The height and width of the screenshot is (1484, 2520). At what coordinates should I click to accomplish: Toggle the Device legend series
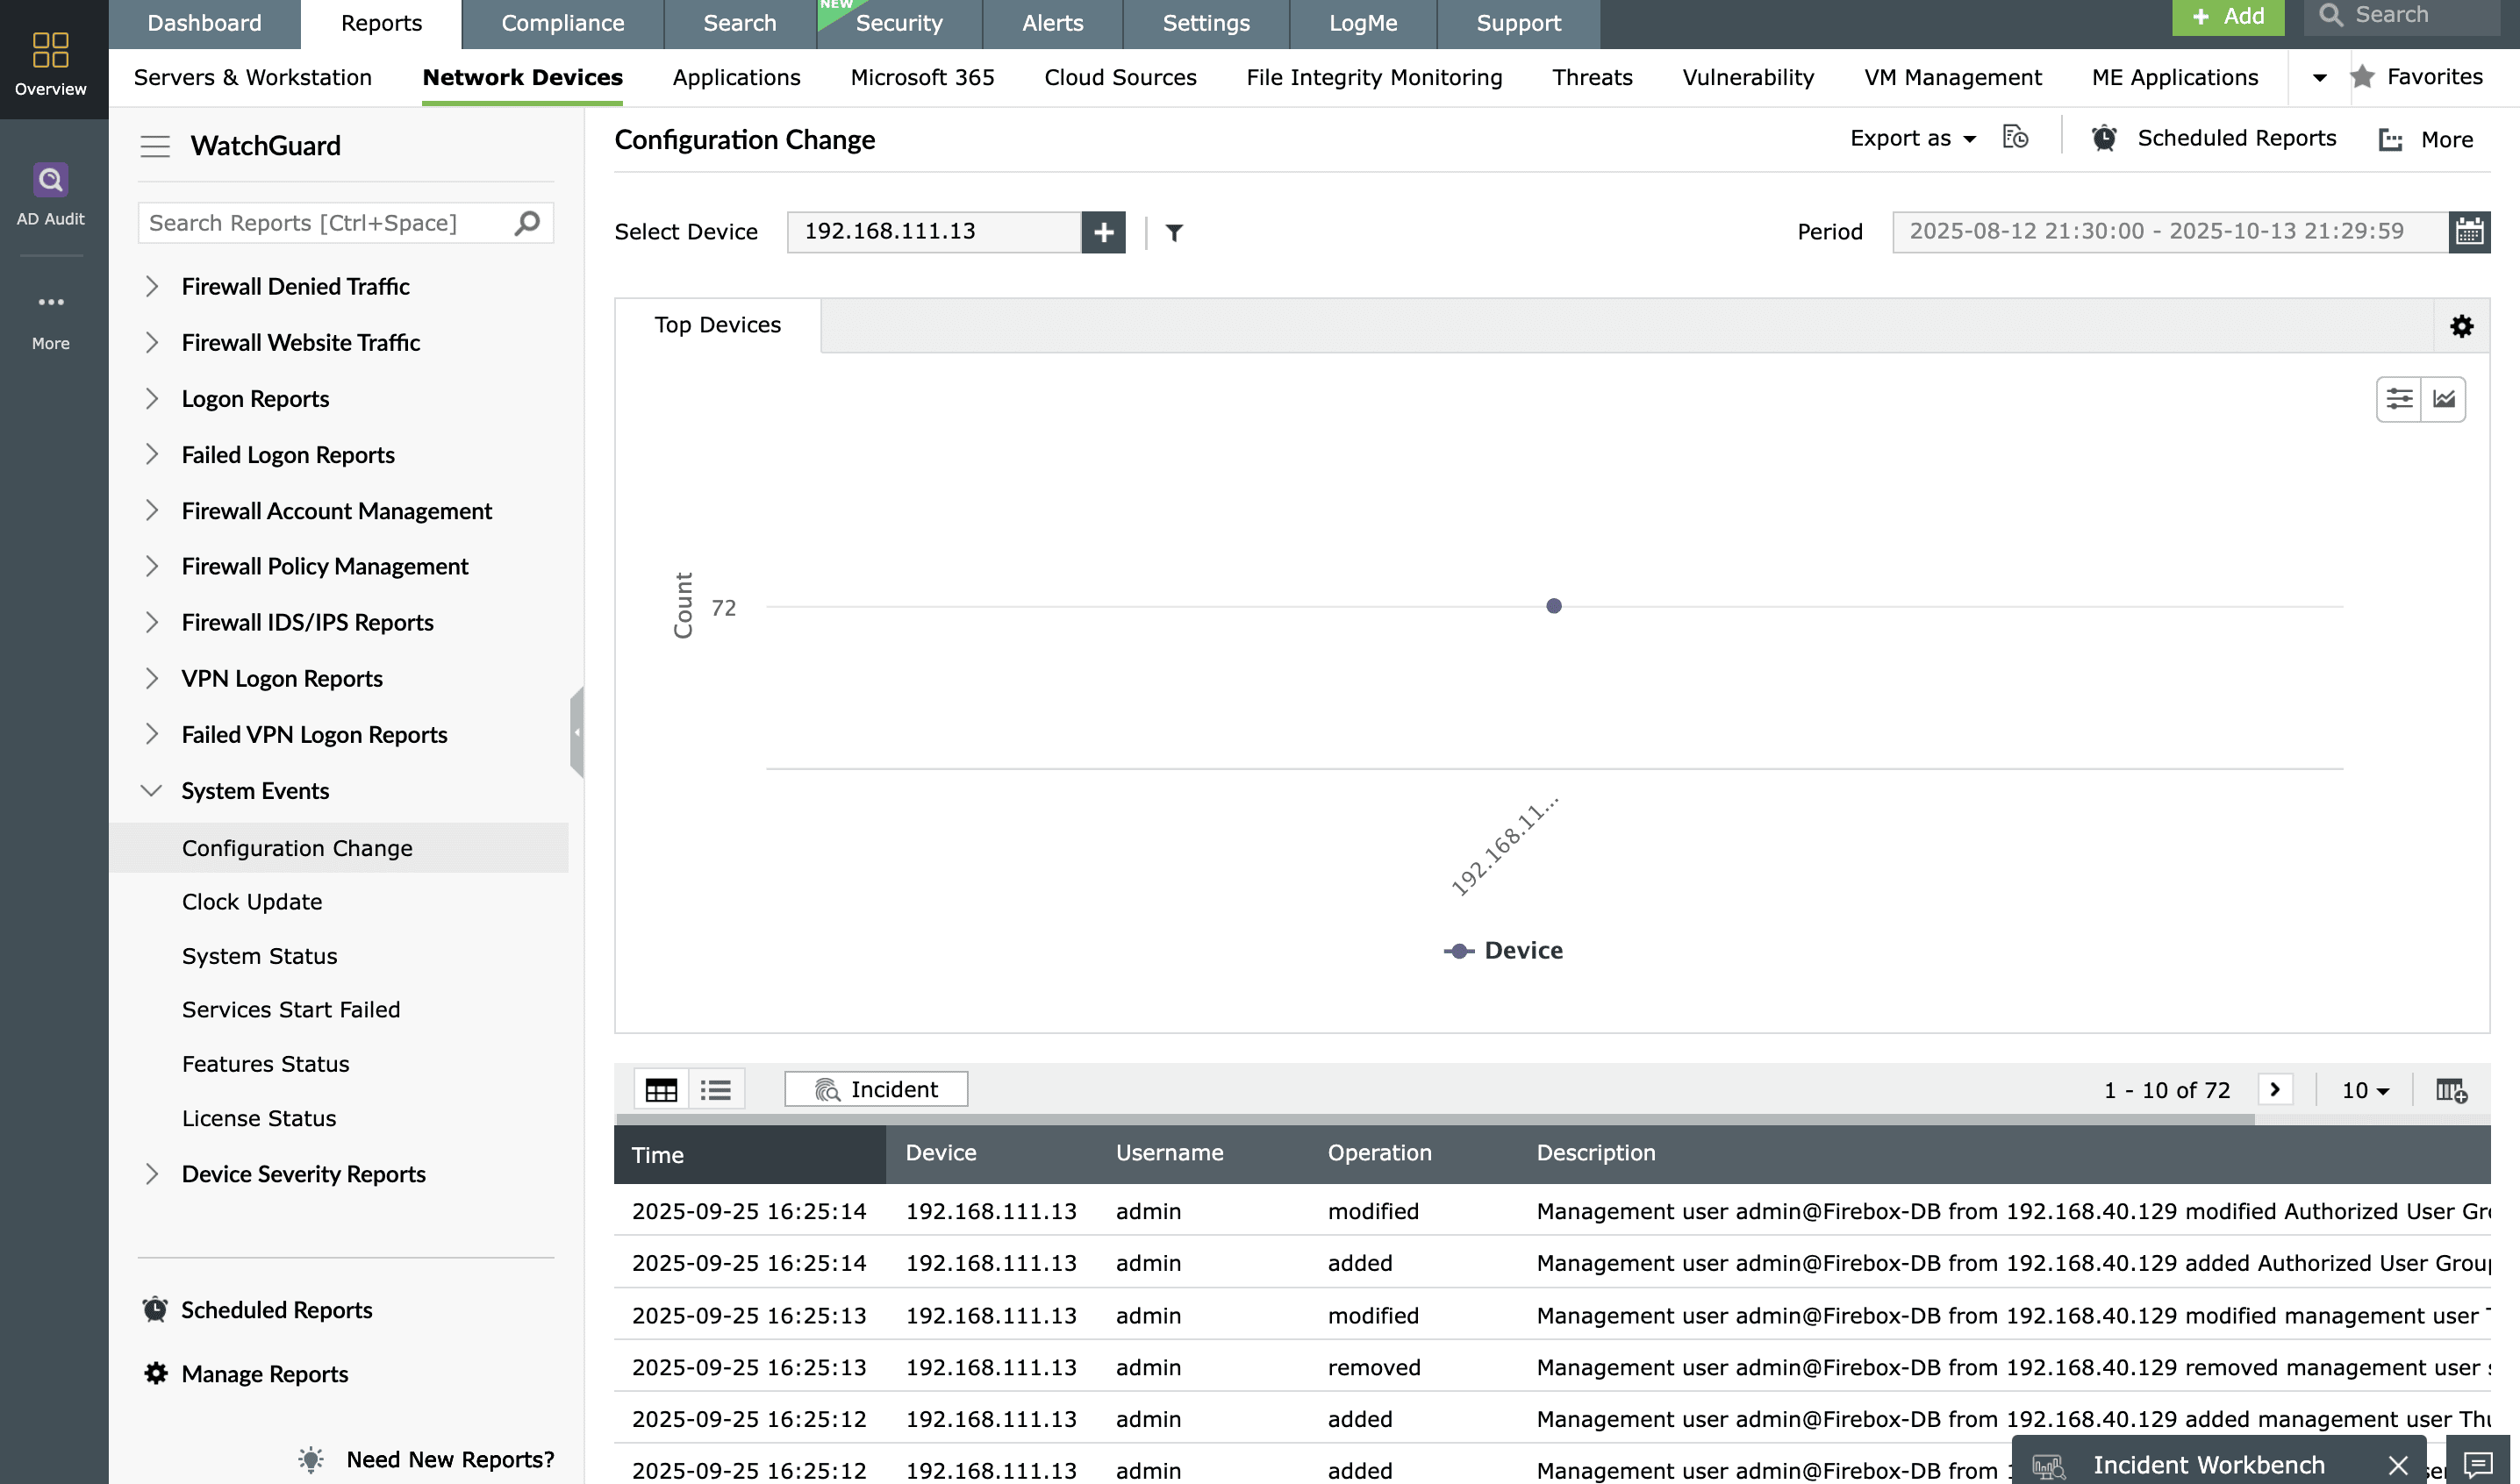[1502, 950]
